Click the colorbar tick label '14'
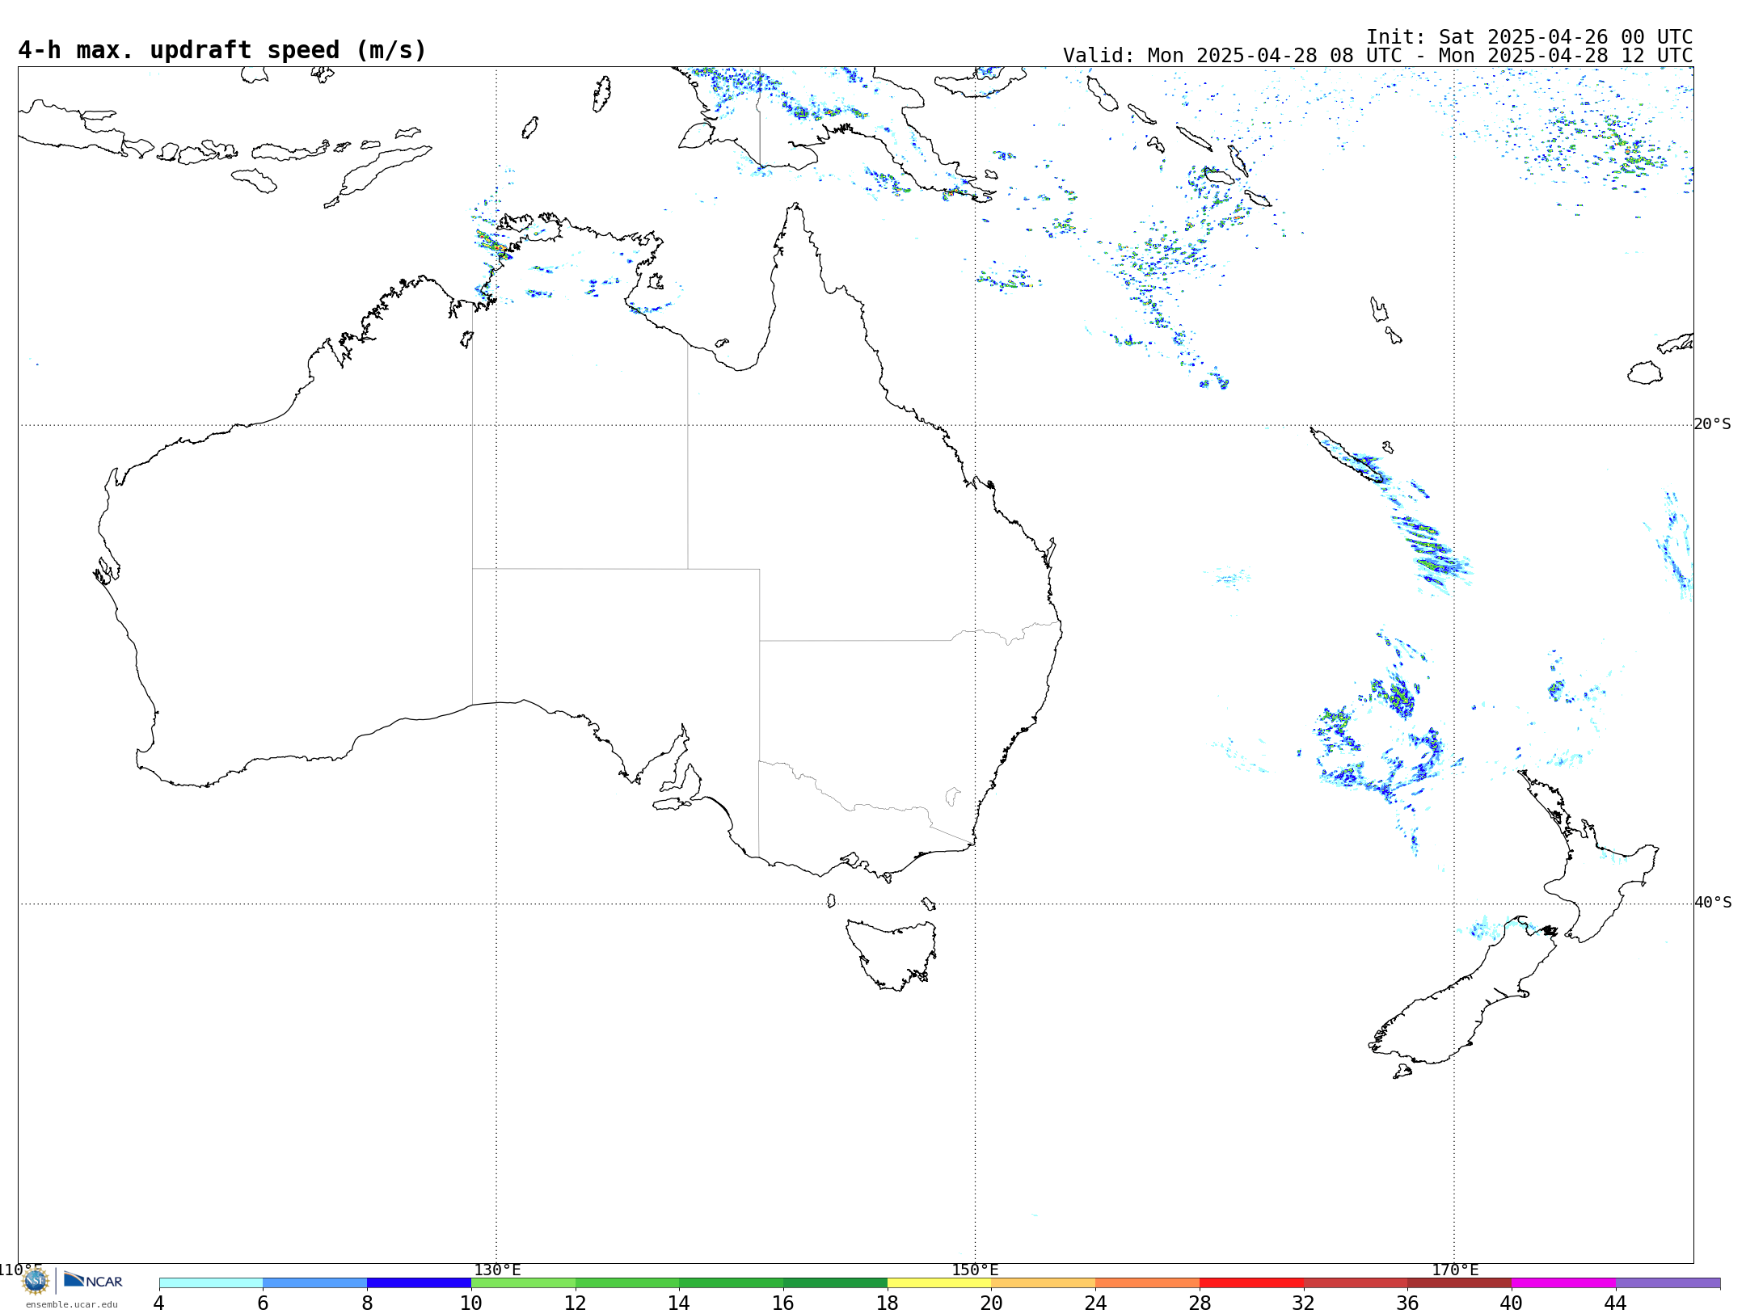The image size is (1746, 1314). (x=679, y=1303)
